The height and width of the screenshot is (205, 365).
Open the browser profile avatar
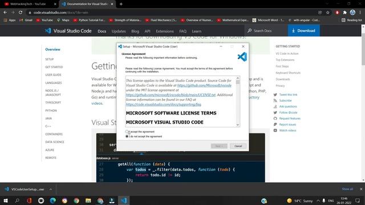[x=352, y=13]
